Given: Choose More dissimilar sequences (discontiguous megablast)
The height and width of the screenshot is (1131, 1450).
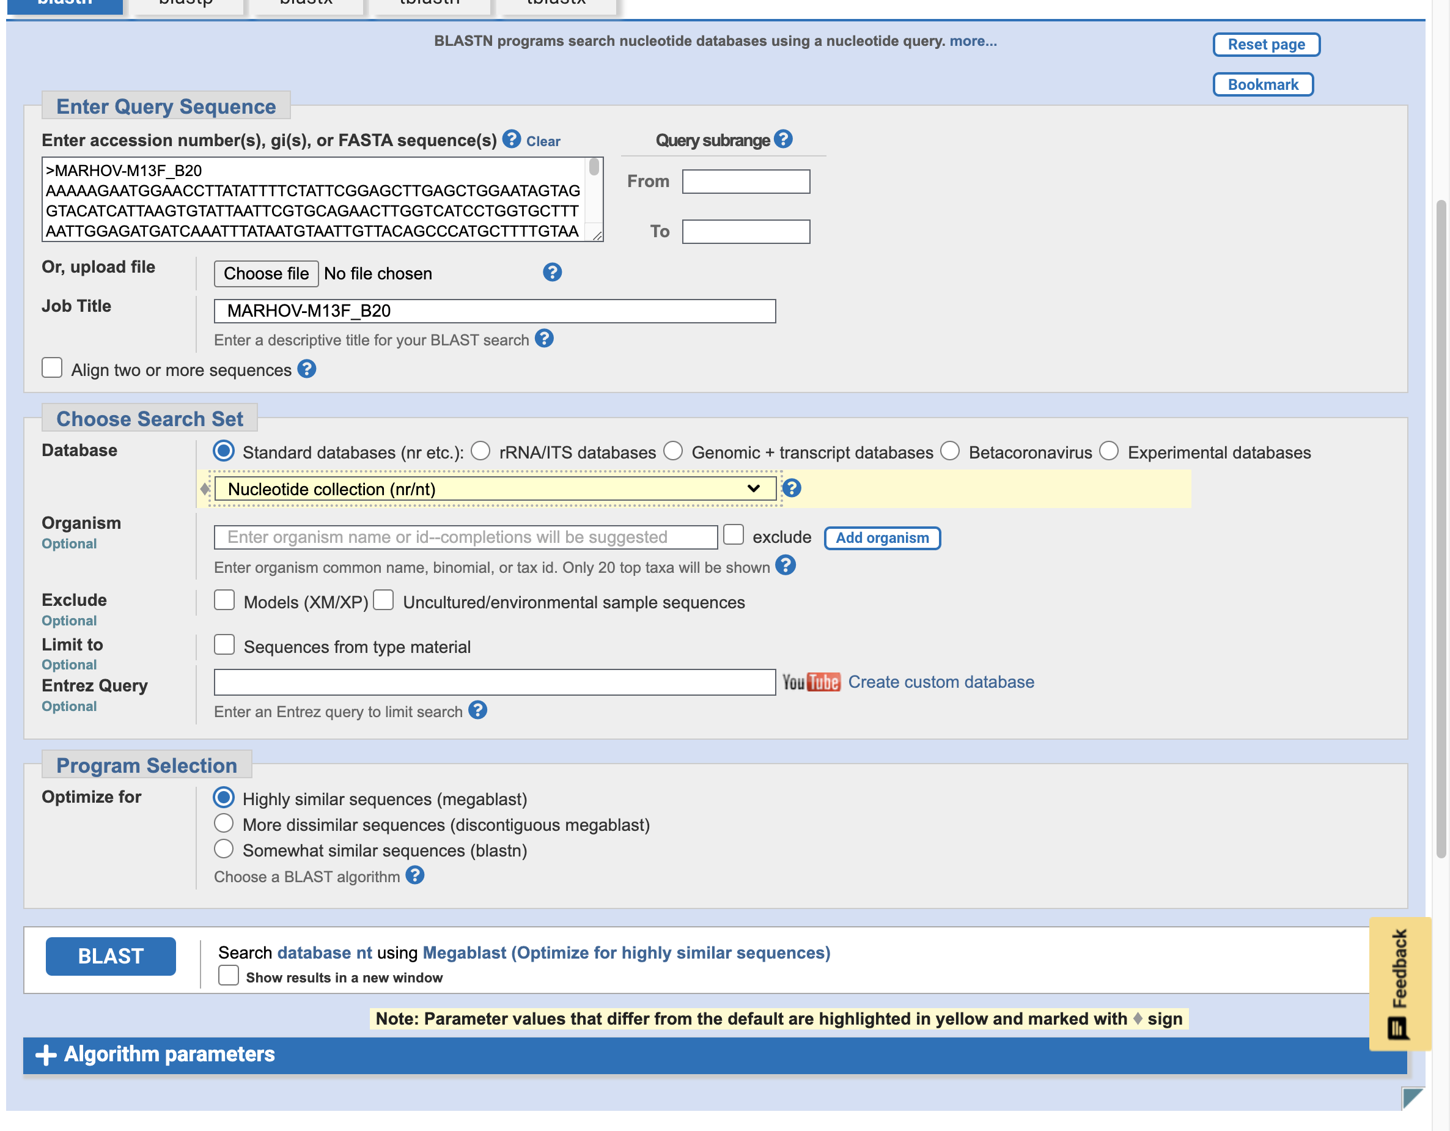Looking at the screenshot, I should click(224, 823).
